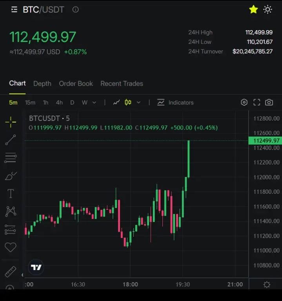The height and width of the screenshot is (301, 282).
Task: Open the hamburger menu beside BTC/USDT
Action: pos(14,9)
